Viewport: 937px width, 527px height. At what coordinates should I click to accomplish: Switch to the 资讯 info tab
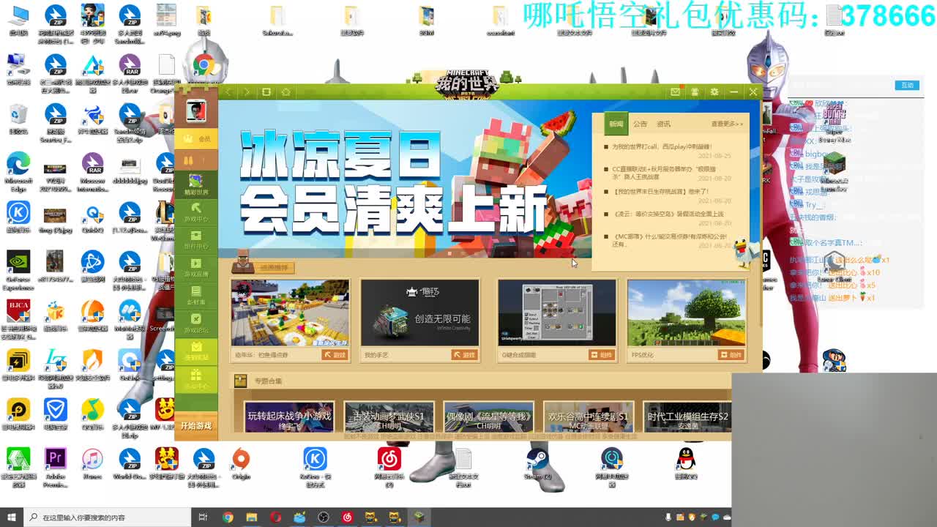click(664, 124)
